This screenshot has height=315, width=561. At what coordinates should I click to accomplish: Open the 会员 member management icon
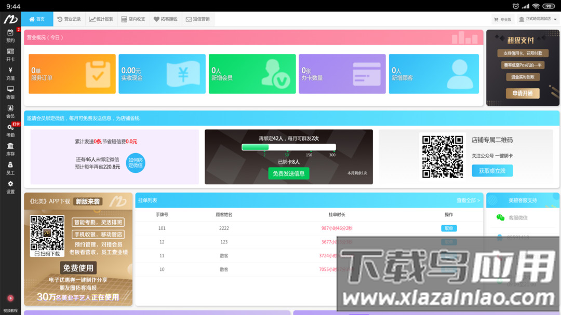[x=10, y=112]
